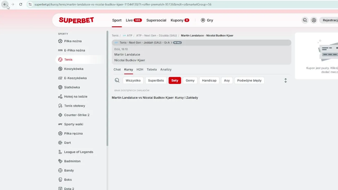338x190 pixels.
Task: Filter markets by Handicap
Action: pos(209,80)
